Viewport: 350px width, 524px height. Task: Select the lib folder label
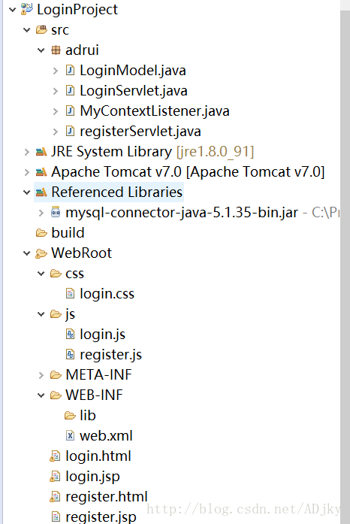[x=88, y=416]
